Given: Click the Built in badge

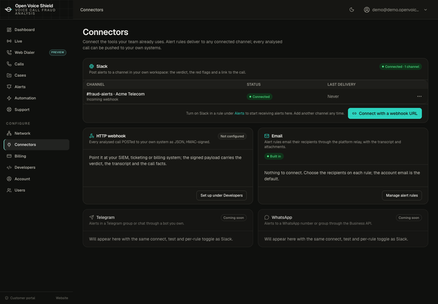Looking at the screenshot, I should (274, 156).
